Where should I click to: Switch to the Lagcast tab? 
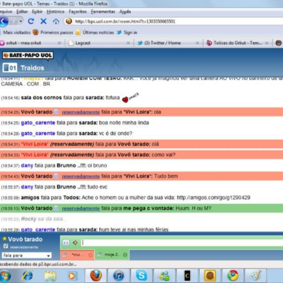98,43
